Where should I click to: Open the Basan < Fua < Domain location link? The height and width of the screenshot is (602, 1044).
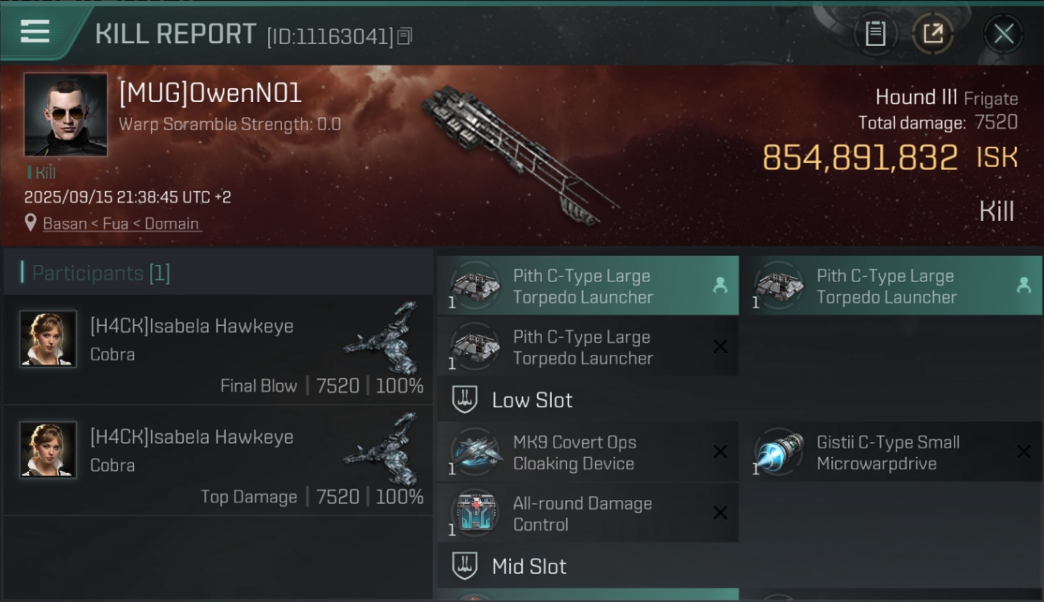coord(120,224)
